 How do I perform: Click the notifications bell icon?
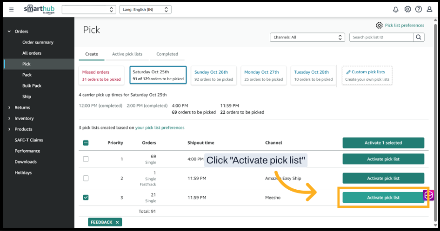(396, 9)
